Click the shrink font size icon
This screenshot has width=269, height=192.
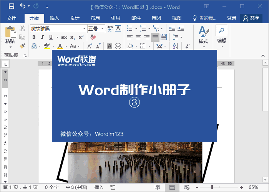pyautogui.click(x=98, y=46)
